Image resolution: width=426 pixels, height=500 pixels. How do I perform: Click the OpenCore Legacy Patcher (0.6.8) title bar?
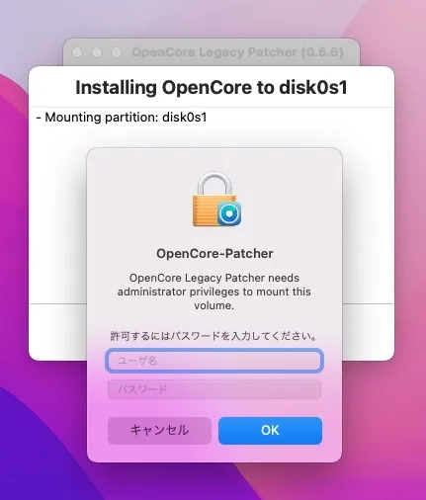click(x=237, y=52)
